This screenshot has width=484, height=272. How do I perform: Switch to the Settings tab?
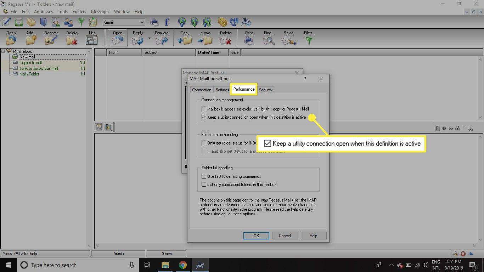point(222,90)
